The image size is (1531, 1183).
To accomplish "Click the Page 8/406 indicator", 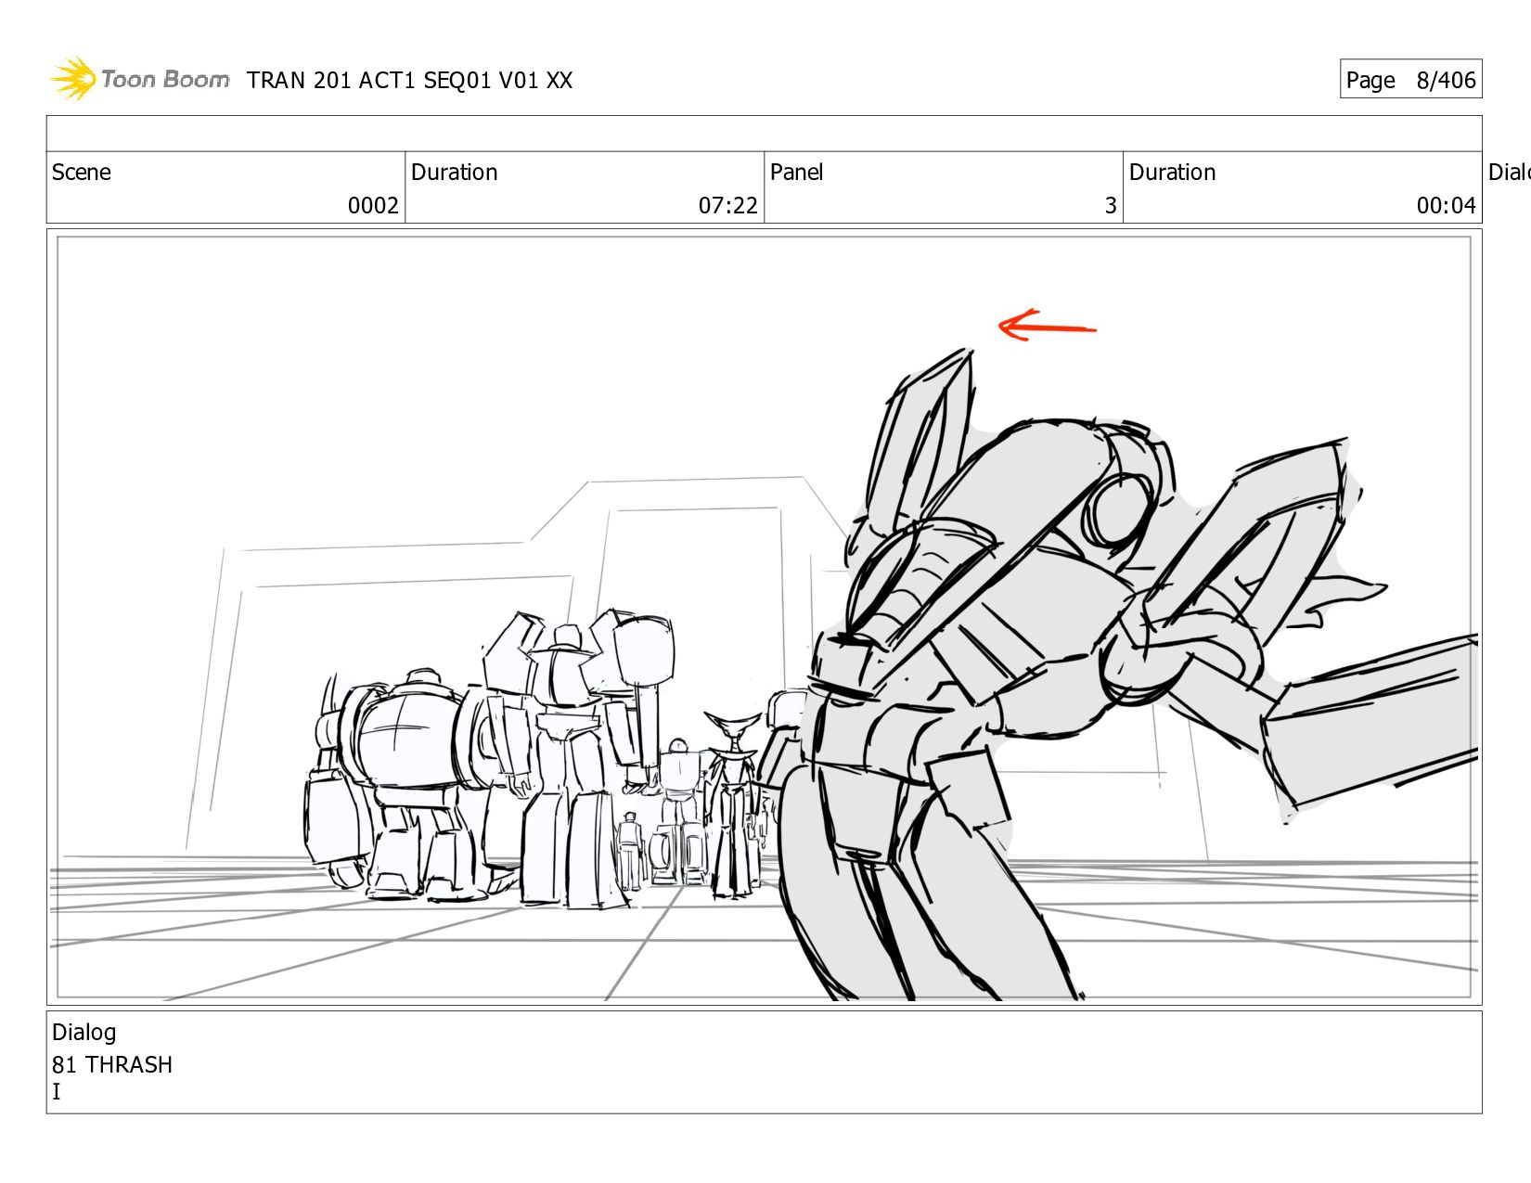I will coord(1410,80).
